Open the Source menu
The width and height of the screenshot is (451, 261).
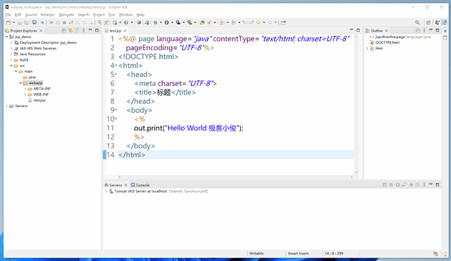coord(31,15)
